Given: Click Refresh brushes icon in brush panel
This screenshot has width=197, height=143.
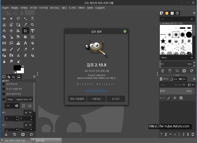Looking at the screenshot, I should click(192, 71).
